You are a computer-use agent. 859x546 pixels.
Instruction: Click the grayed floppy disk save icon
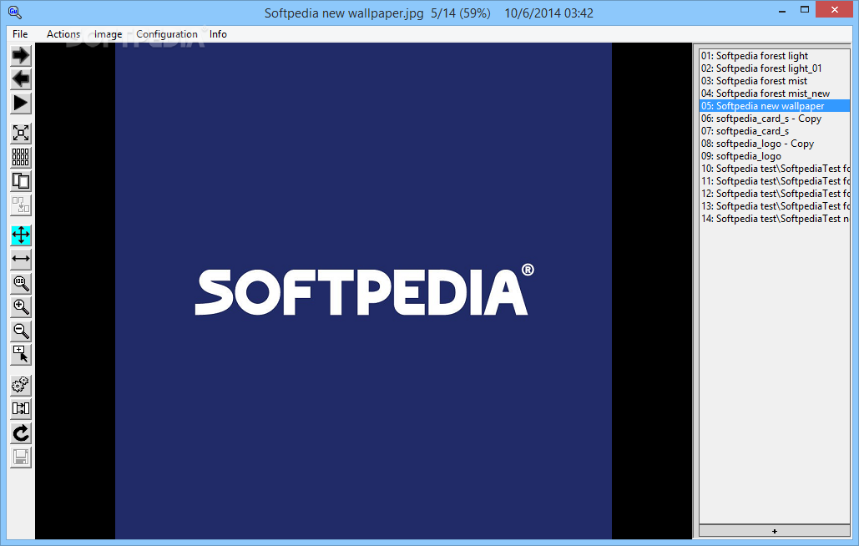tap(21, 458)
